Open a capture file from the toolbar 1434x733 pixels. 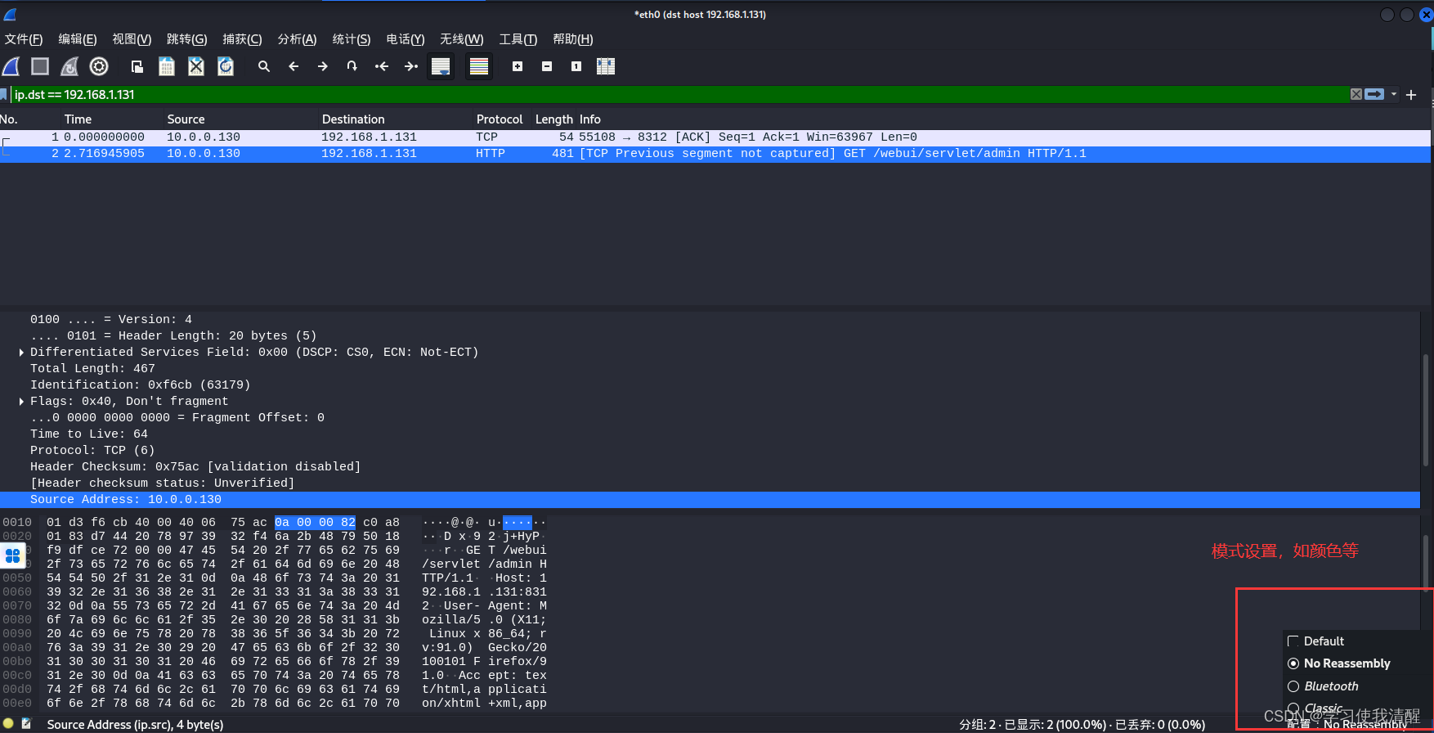(x=137, y=66)
